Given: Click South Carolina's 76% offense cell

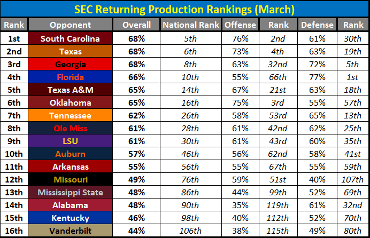Looking at the screenshot, I should (x=240, y=39).
